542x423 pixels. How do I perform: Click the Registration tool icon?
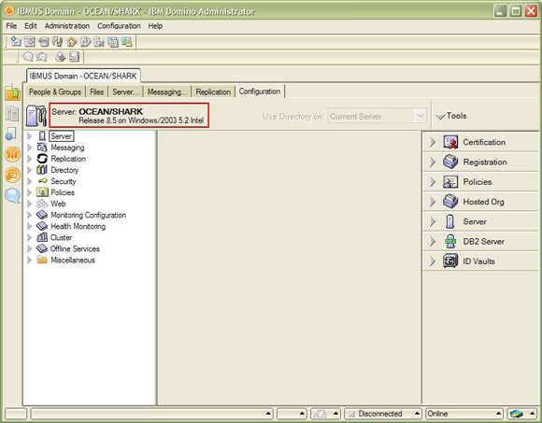[450, 162]
